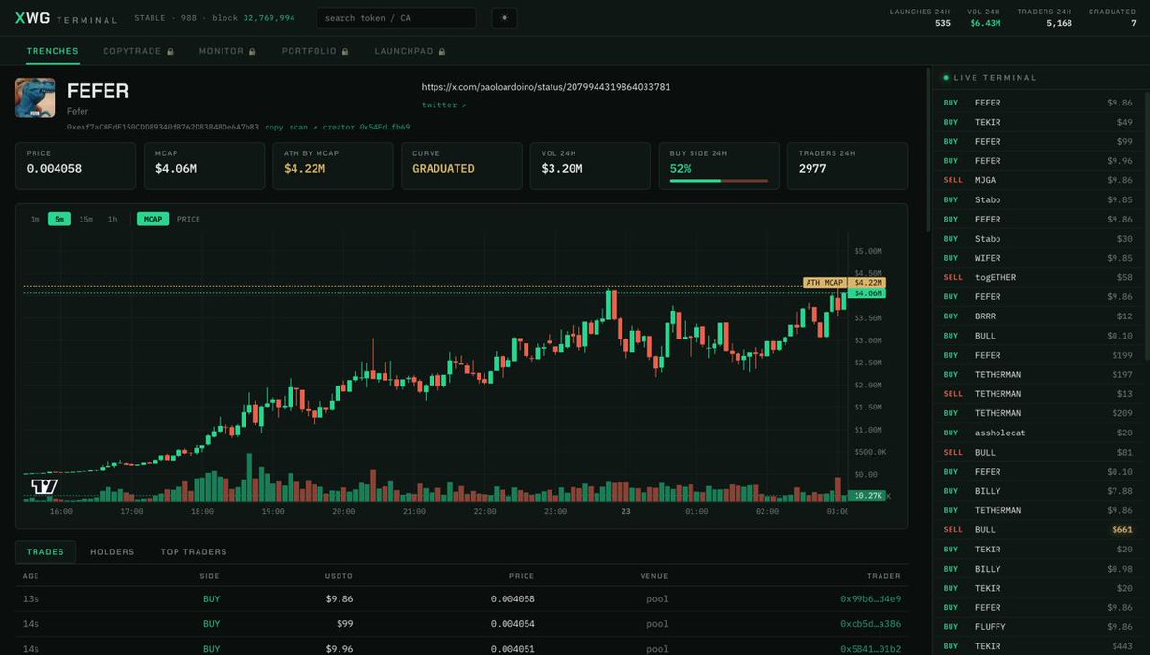Select the SELL BULL $661 feed row
This screenshot has height=655, width=1150.
(x=1037, y=529)
